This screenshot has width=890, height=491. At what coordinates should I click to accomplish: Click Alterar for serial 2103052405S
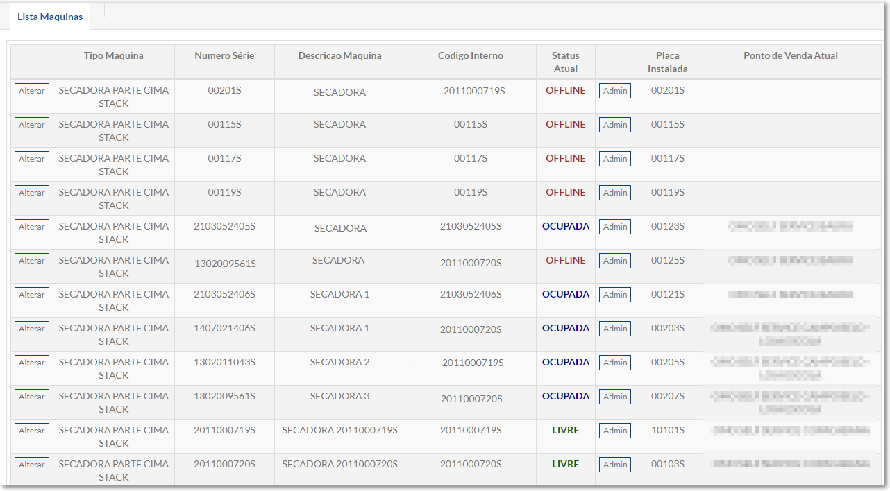coord(32,227)
